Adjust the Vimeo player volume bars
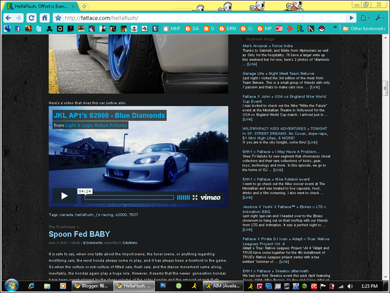The height and width of the screenshot is (293, 390). tap(183, 197)
